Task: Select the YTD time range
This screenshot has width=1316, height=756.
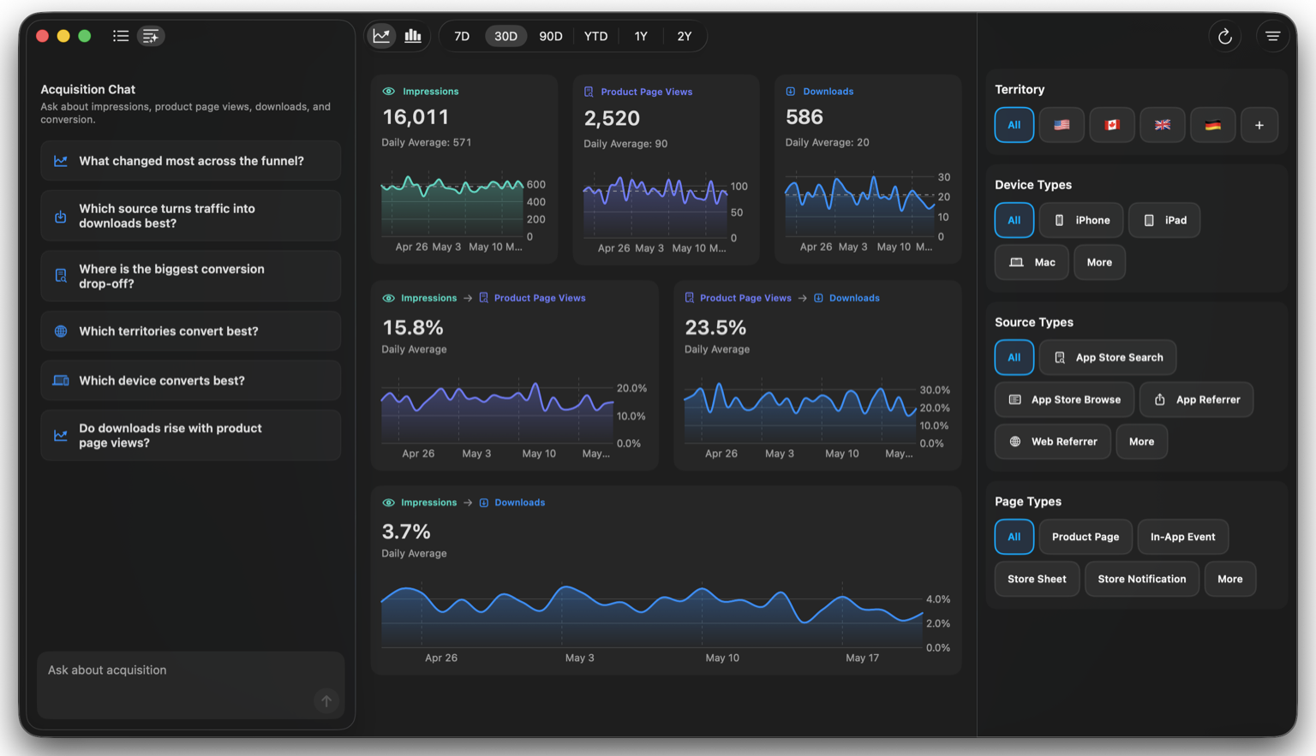Action: tap(595, 36)
